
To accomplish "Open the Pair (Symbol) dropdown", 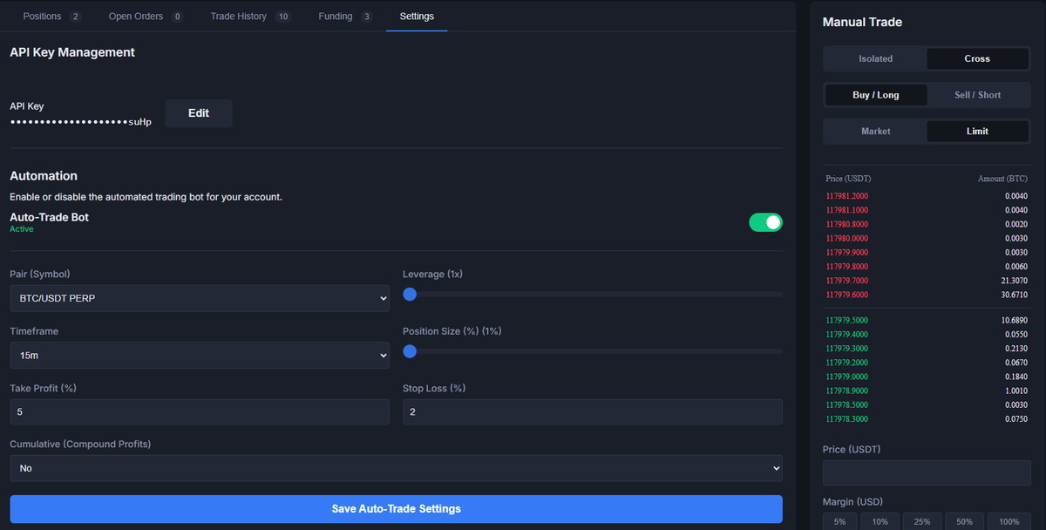I will [200, 298].
